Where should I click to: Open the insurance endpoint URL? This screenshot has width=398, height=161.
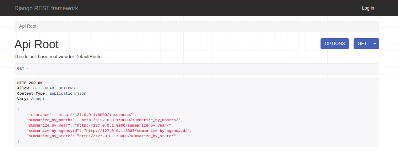pyautogui.click(x=96, y=115)
